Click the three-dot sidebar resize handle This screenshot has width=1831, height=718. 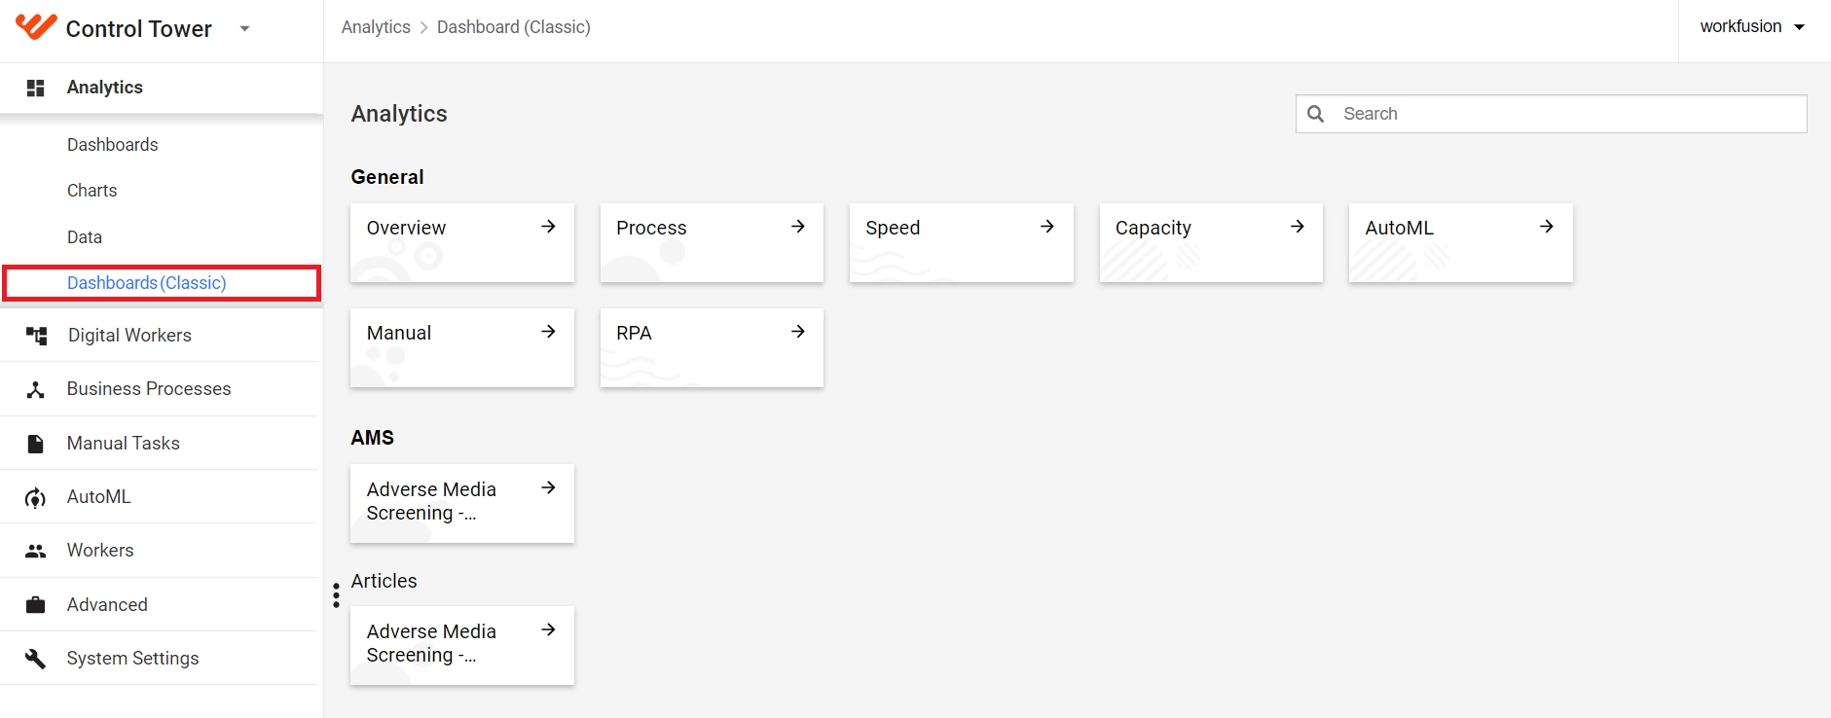pyautogui.click(x=336, y=594)
